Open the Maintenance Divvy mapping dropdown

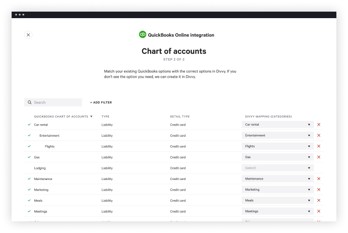(277, 179)
